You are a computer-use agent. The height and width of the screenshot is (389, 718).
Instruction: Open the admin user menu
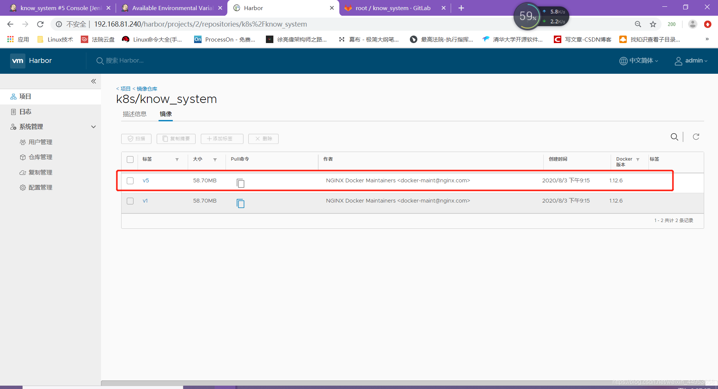691,61
